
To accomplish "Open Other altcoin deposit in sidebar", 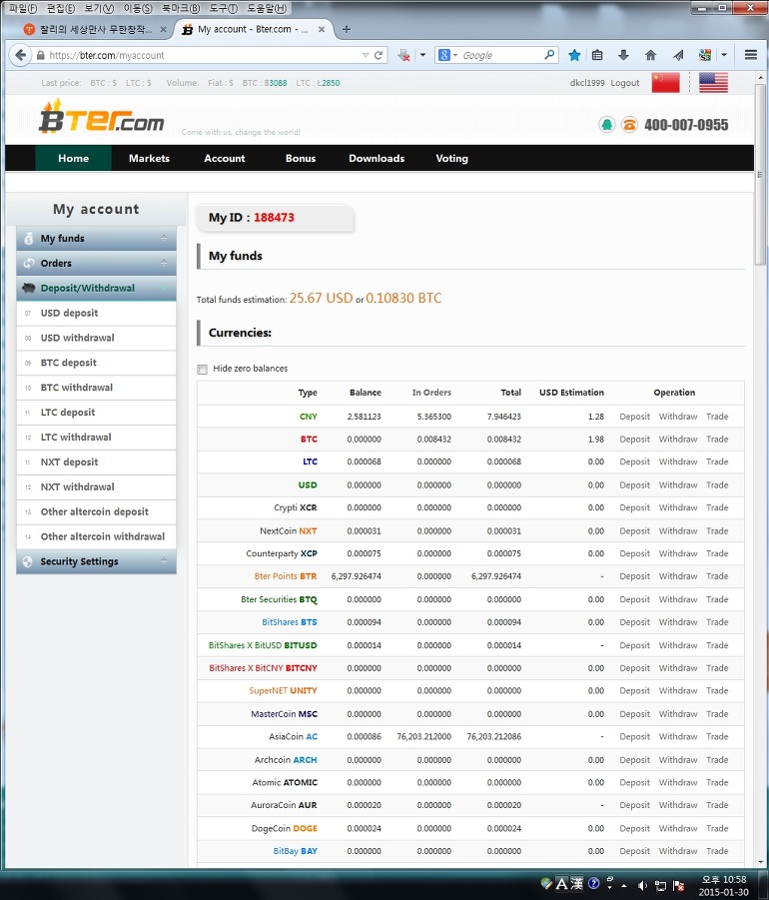I will [97, 512].
